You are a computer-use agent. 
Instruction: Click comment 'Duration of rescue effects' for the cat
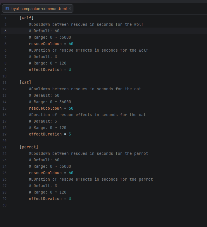point(87,115)
